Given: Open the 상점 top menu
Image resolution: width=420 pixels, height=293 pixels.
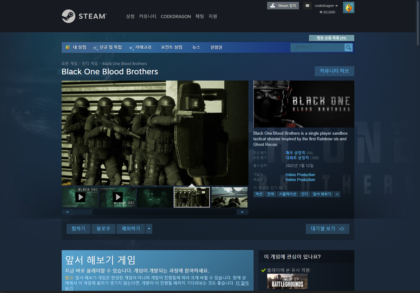Looking at the screenshot, I should 130,16.
